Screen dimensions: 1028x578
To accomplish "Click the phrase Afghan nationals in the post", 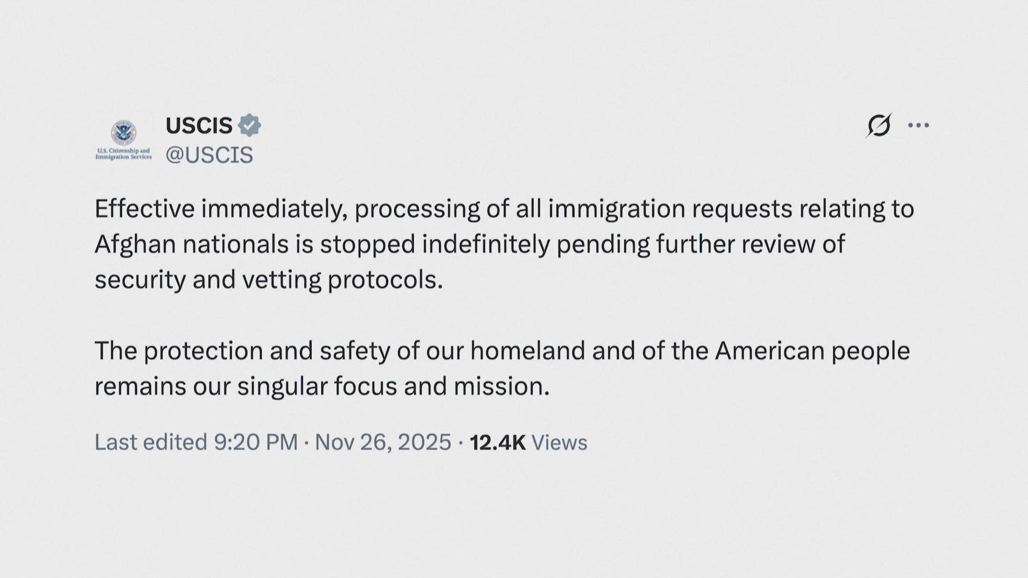I will [192, 245].
